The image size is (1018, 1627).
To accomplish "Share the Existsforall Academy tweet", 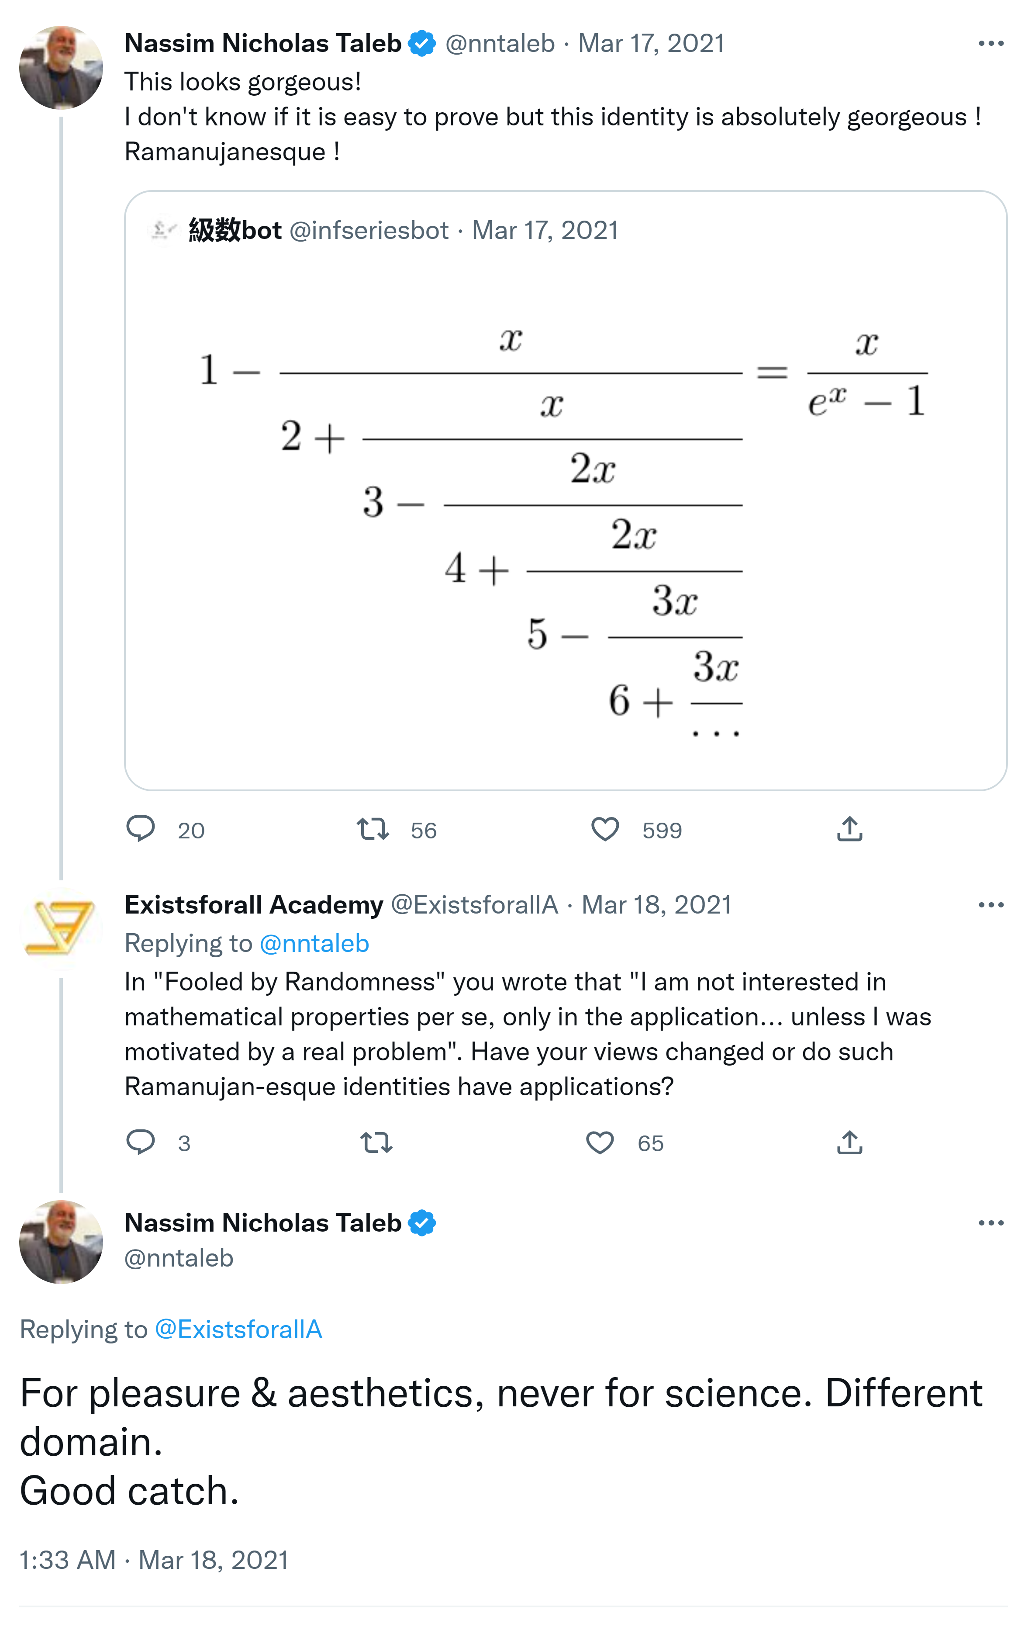I will point(850,1142).
